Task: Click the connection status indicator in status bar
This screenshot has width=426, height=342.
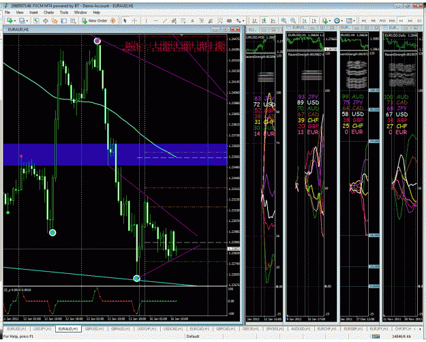Action: (x=376, y=337)
